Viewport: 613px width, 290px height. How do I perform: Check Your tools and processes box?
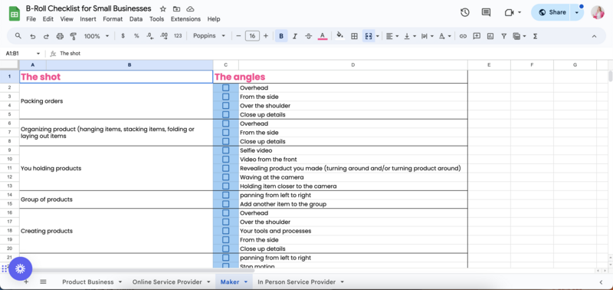click(x=225, y=231)
